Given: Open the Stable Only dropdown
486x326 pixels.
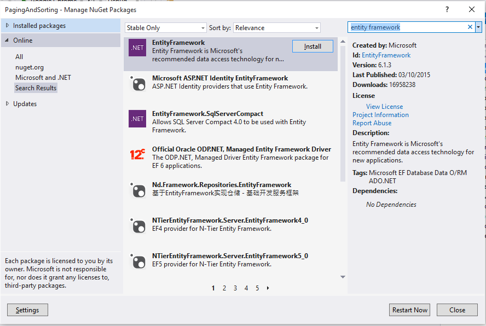Looking at the screenshot, I should pyautogui.click(x=165, y=28).
